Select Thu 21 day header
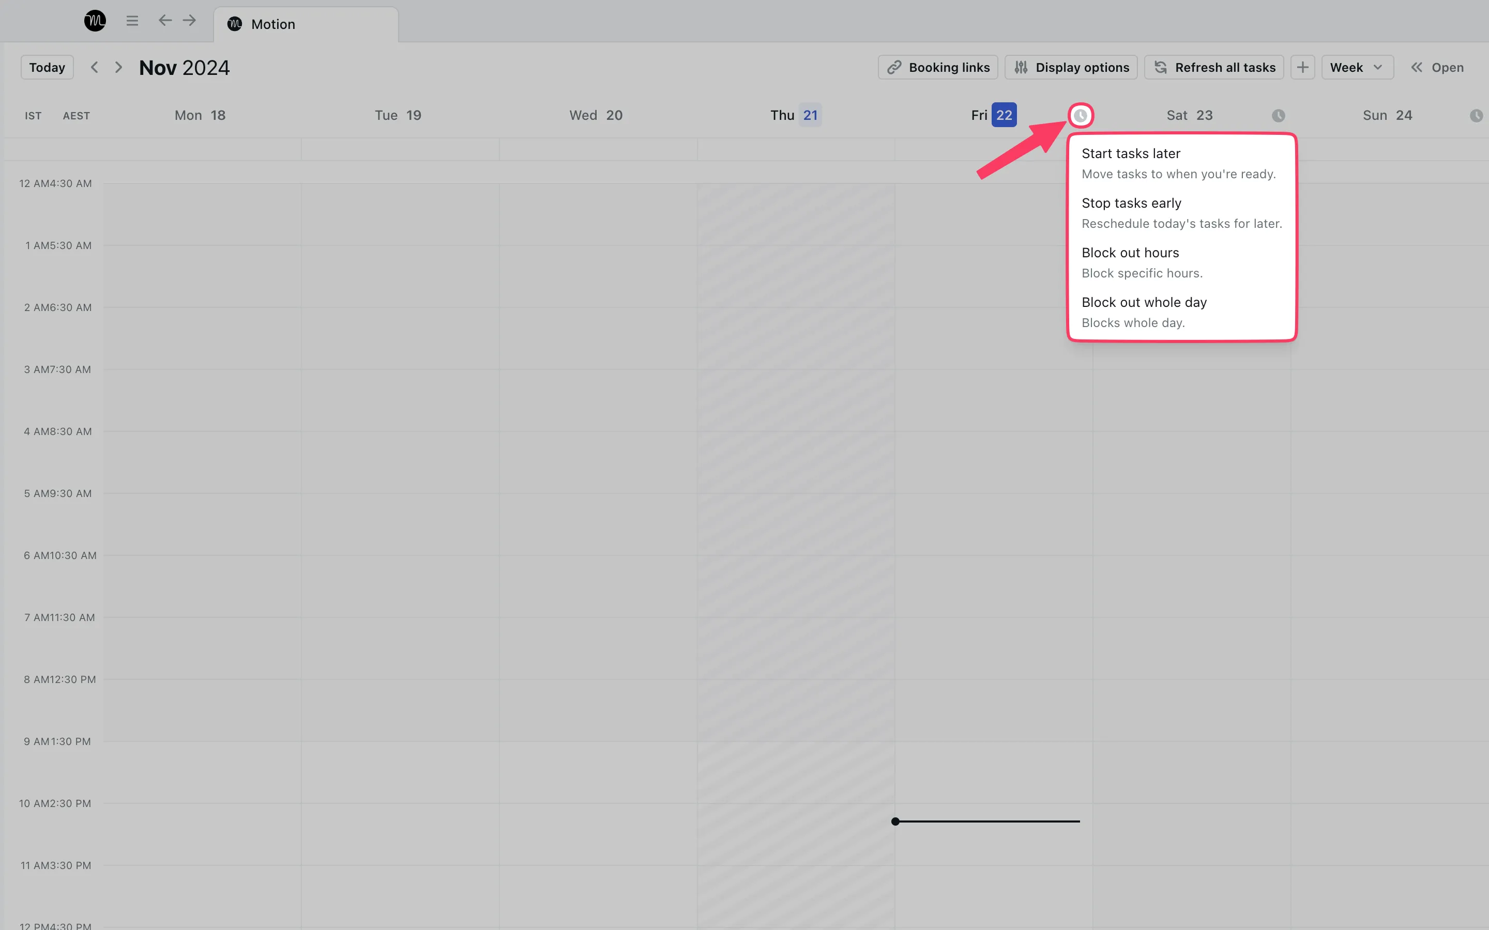The image size is (1489, 930). click(x=796, y=115)
